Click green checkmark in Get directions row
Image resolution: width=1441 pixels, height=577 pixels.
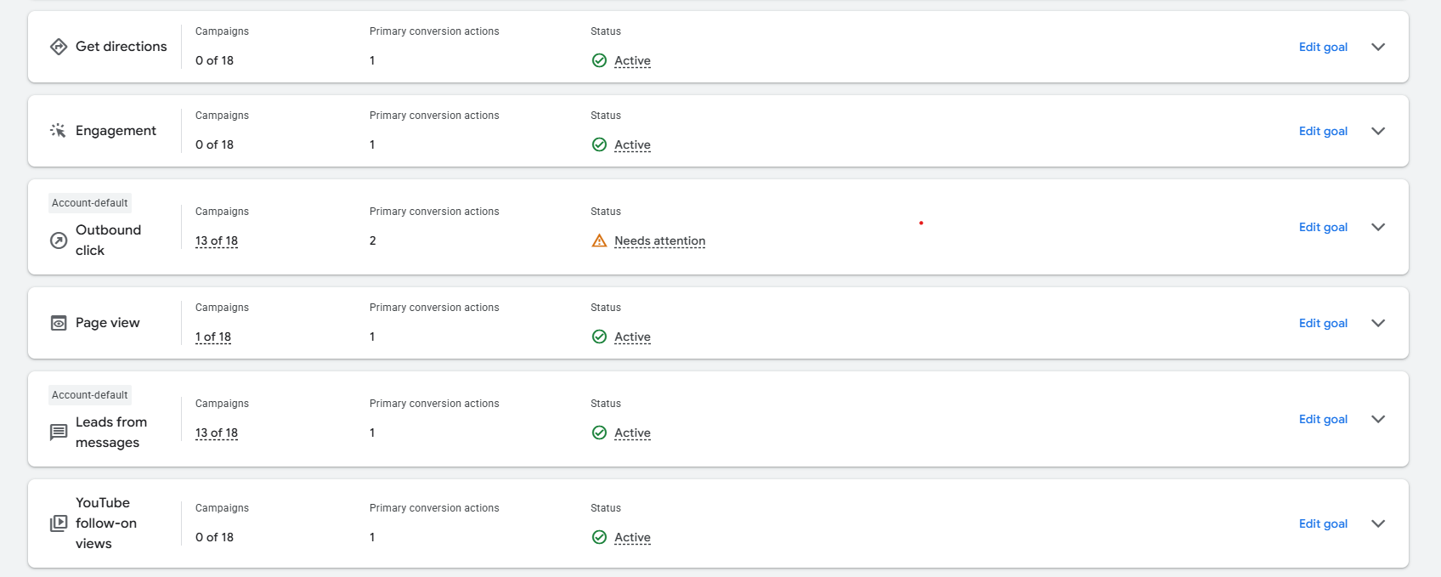[599, 60]
